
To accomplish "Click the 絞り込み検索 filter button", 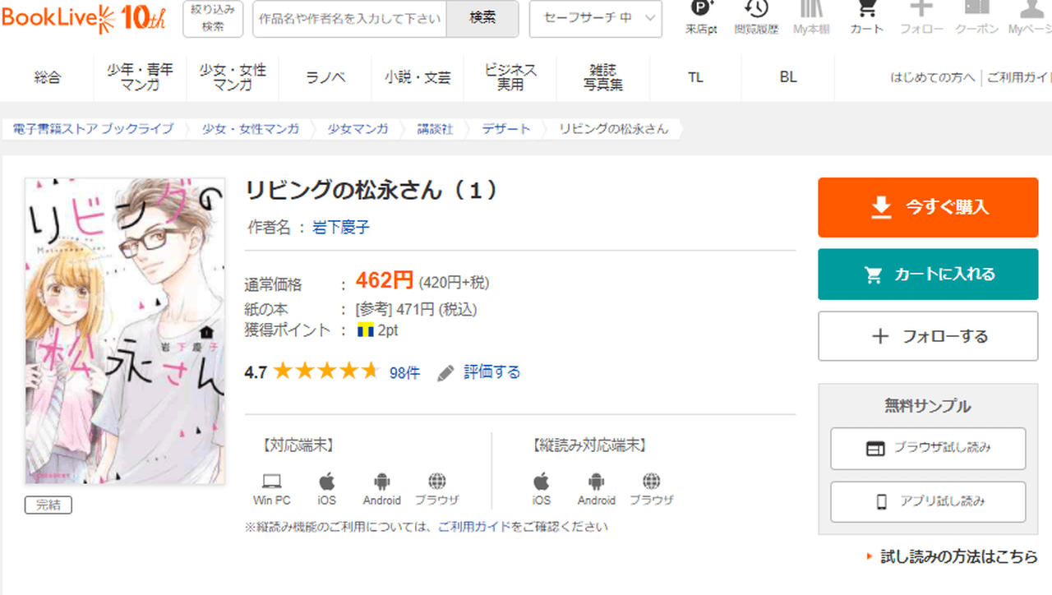I will click(x=213, y=18).
